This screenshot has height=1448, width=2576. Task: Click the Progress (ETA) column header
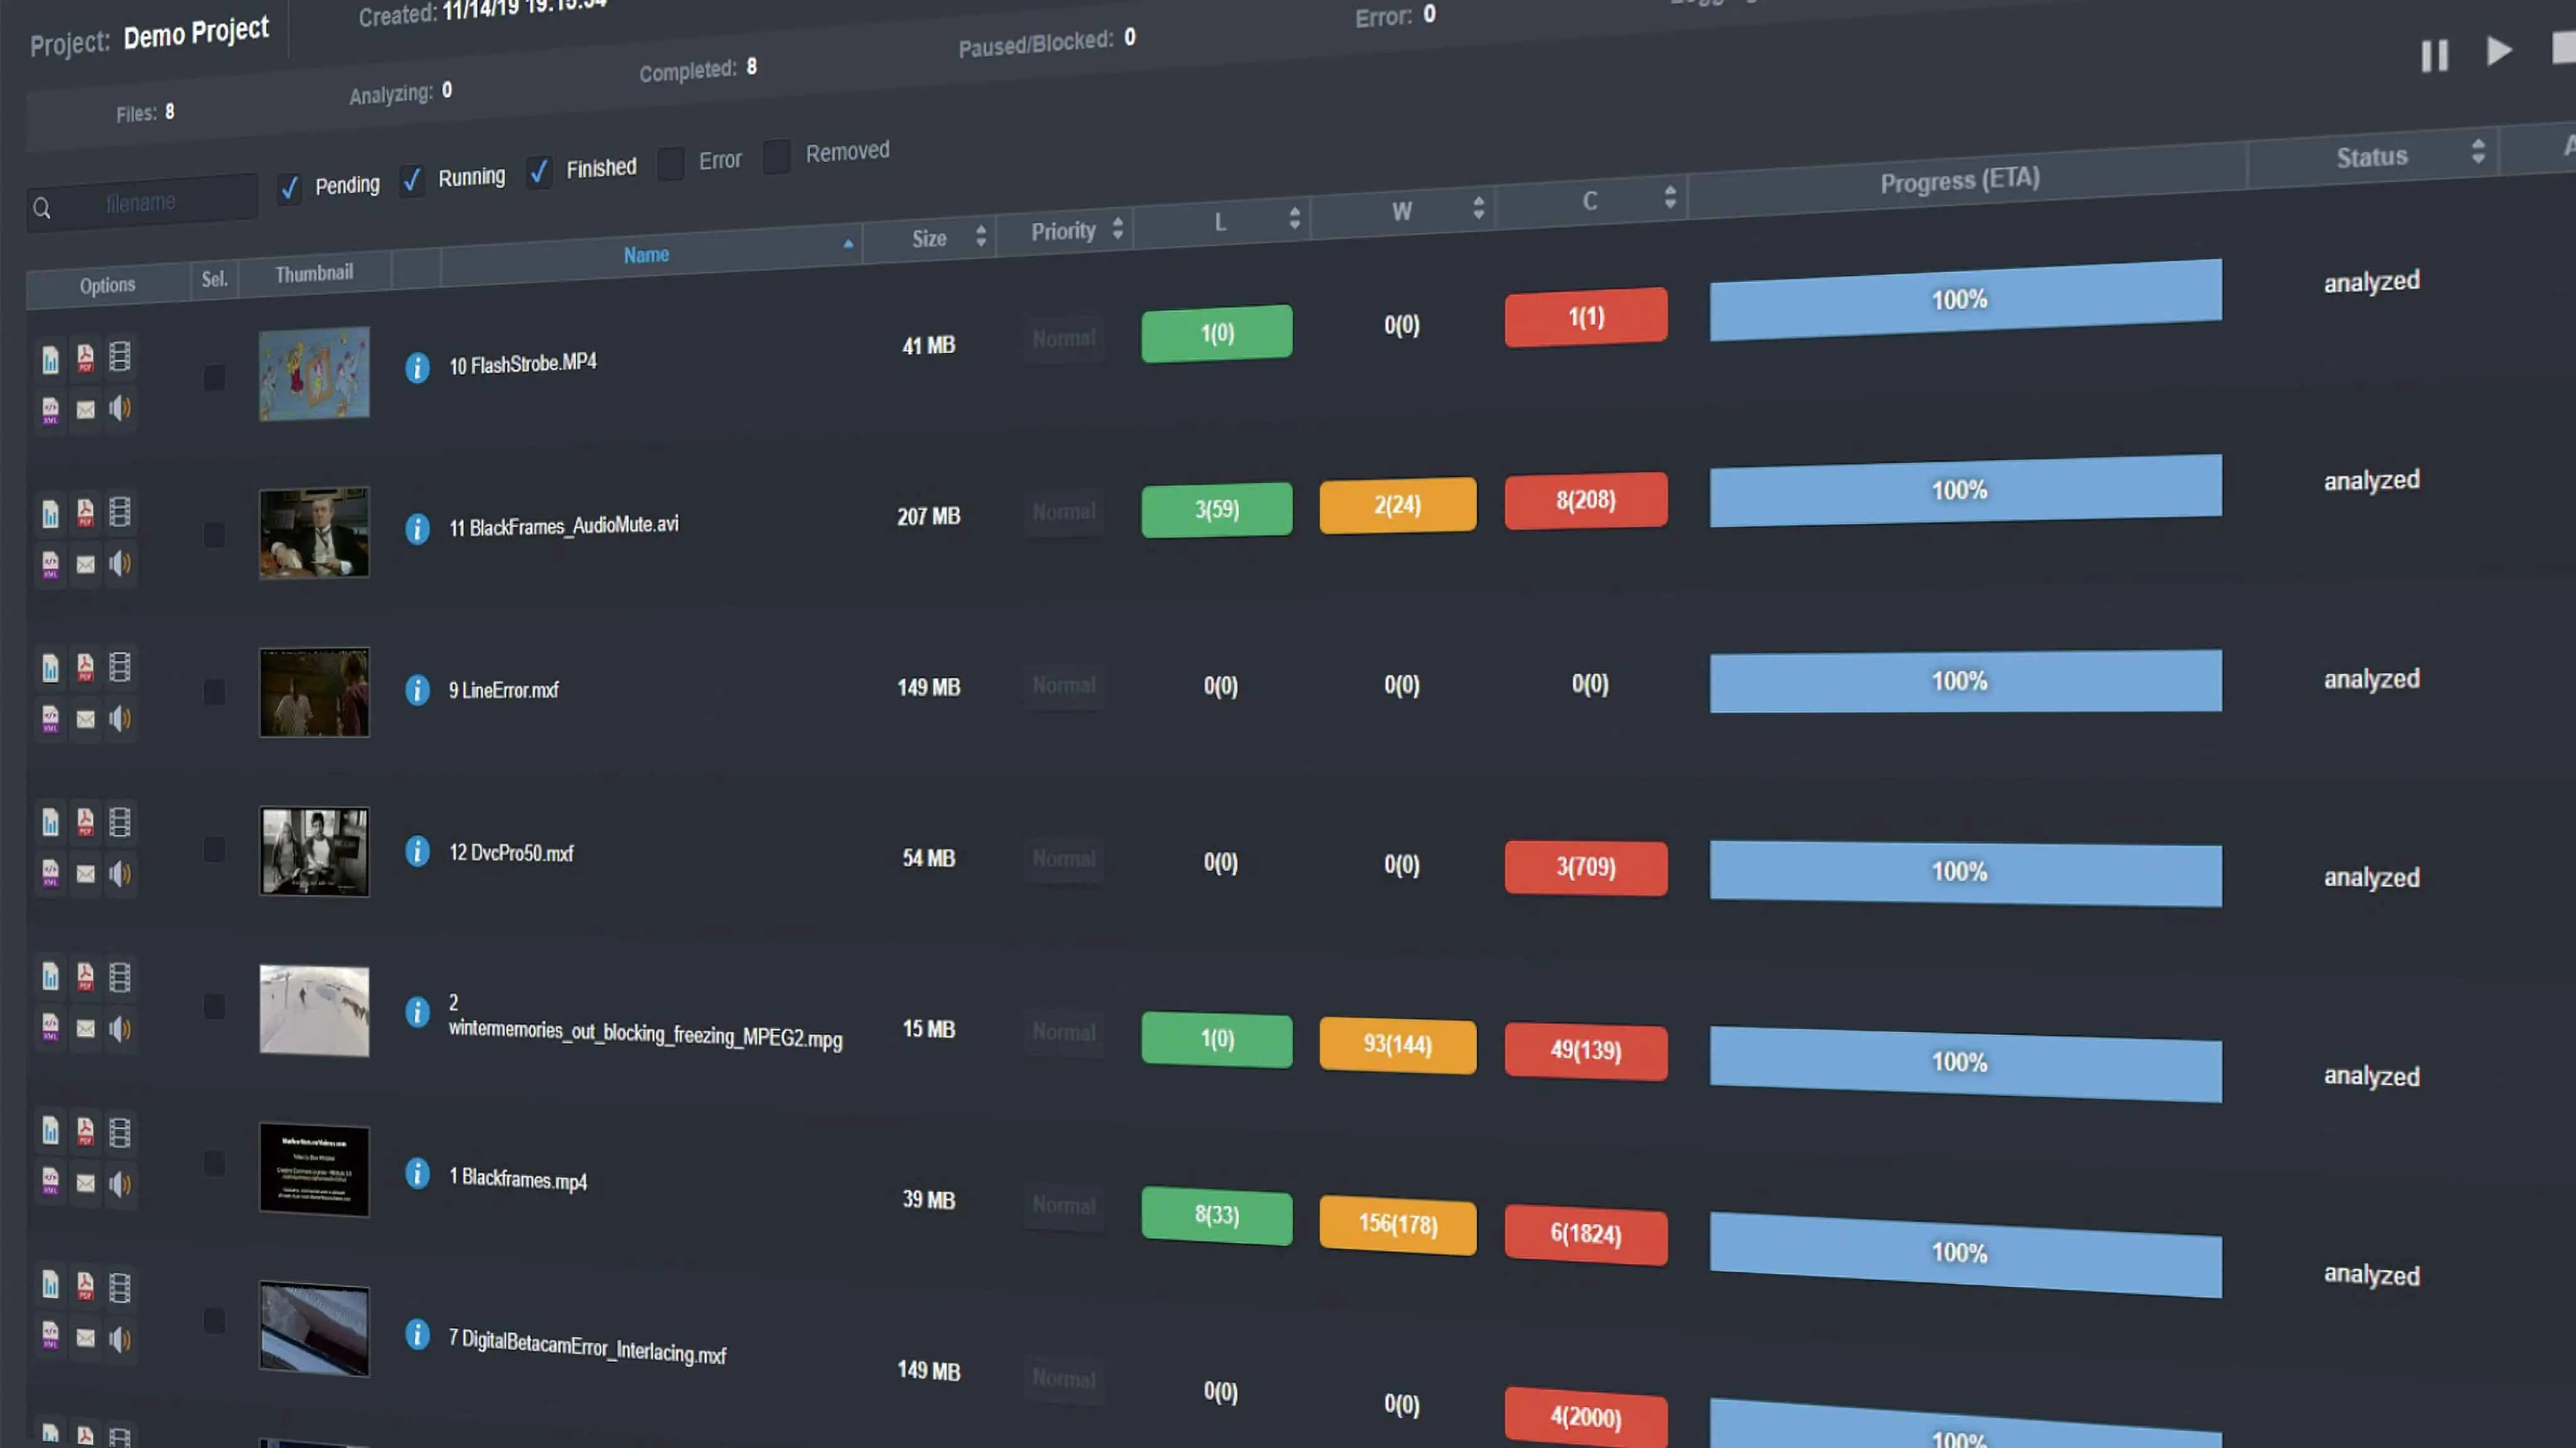coord(1959,181)
